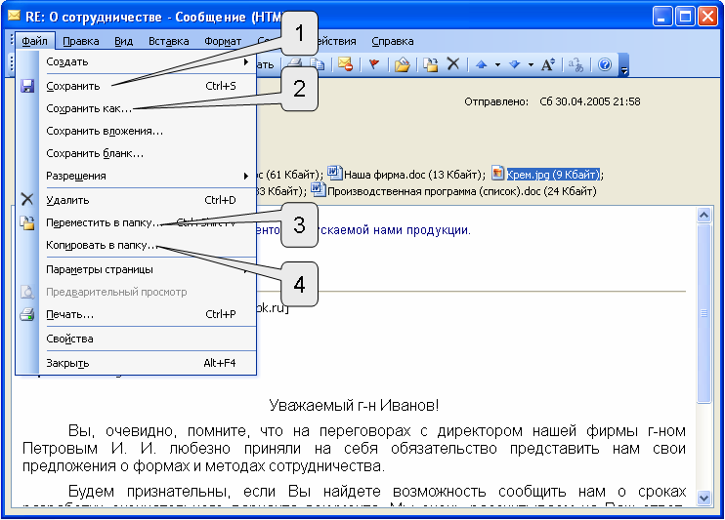725x520 pixels.
Task: Minimize the message window
Action: [662, 17]
